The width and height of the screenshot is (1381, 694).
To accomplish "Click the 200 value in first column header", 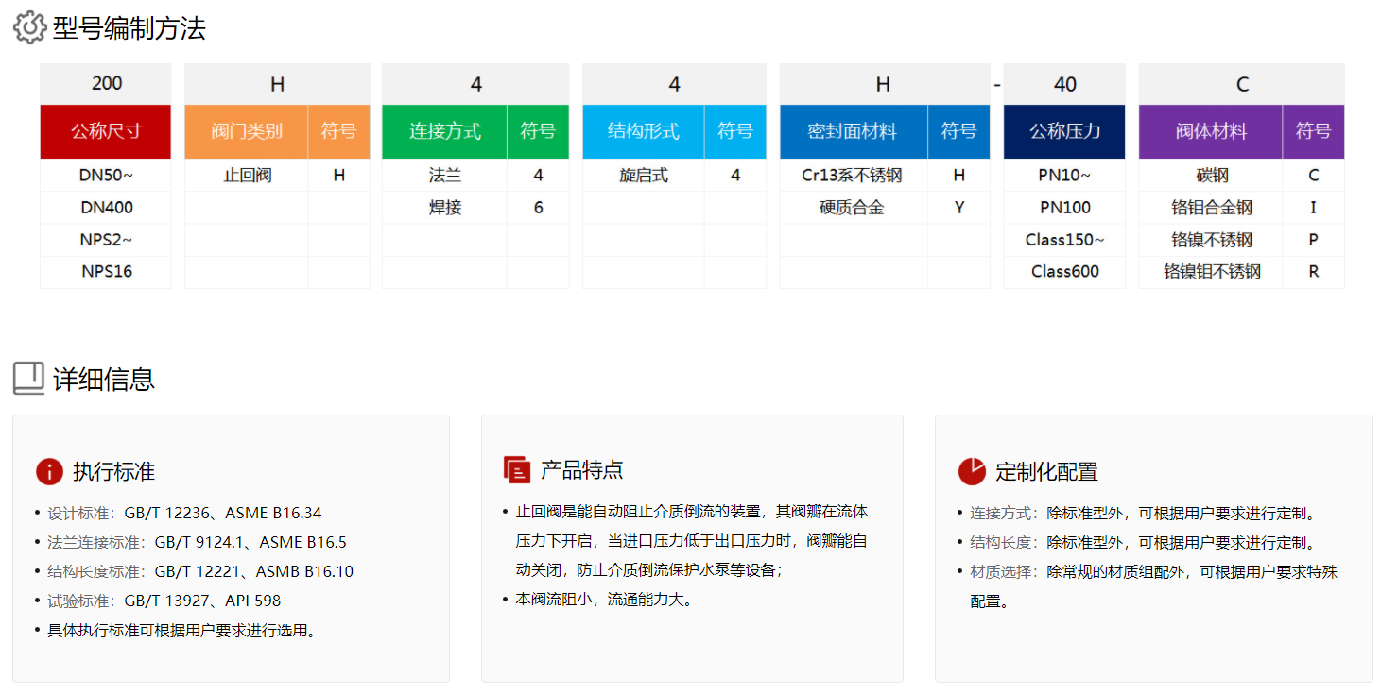I will [x=105, y=83].
